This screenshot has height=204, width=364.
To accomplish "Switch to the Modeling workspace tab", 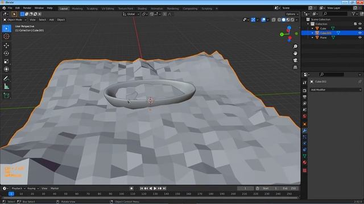I will coord(77,8).
